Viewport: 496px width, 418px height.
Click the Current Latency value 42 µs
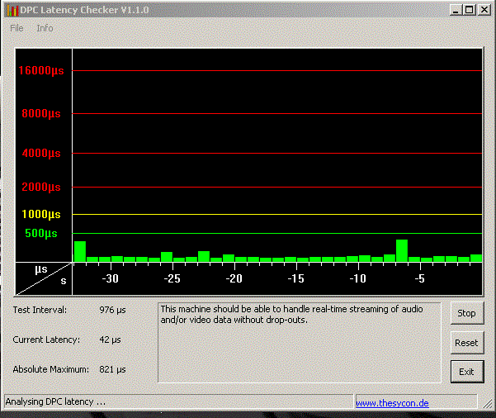pyautogui.click(x=110, y=340)
